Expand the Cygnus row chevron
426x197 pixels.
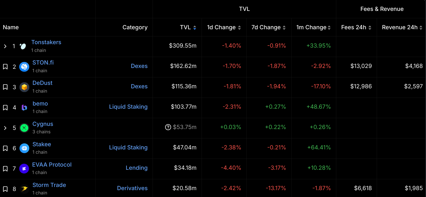click(5, 128)
